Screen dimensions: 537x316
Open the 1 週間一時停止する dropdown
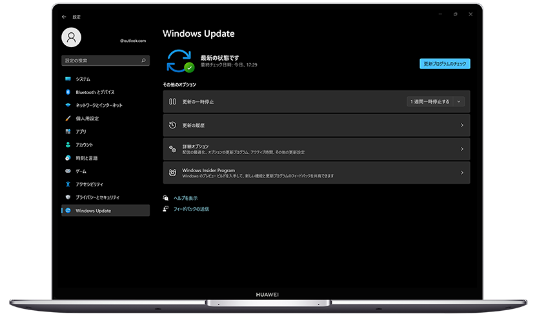436,101
